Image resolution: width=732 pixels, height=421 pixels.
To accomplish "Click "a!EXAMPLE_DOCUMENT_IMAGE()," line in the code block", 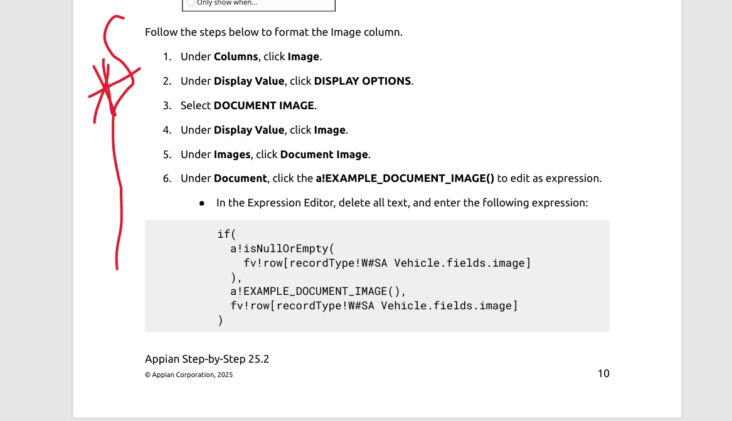I will (x=318, y=291).
